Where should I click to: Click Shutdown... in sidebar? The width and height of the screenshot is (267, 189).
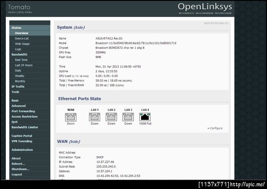coord(20,169)
